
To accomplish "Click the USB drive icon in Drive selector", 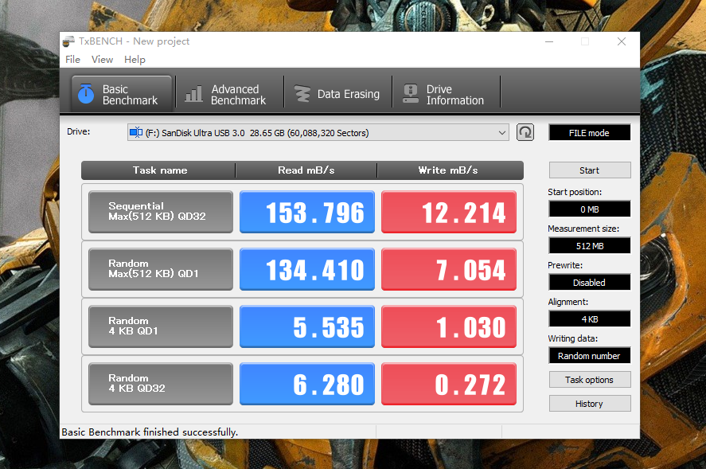I will click(136, 132).
